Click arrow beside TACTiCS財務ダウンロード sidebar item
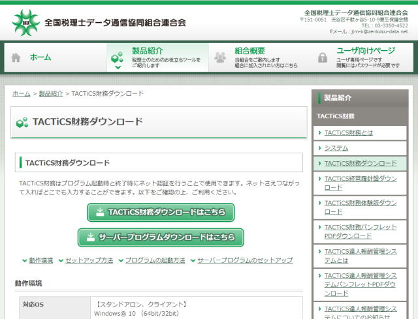The image size is (418, 319). pyautogui.click(x=319, y=163)
